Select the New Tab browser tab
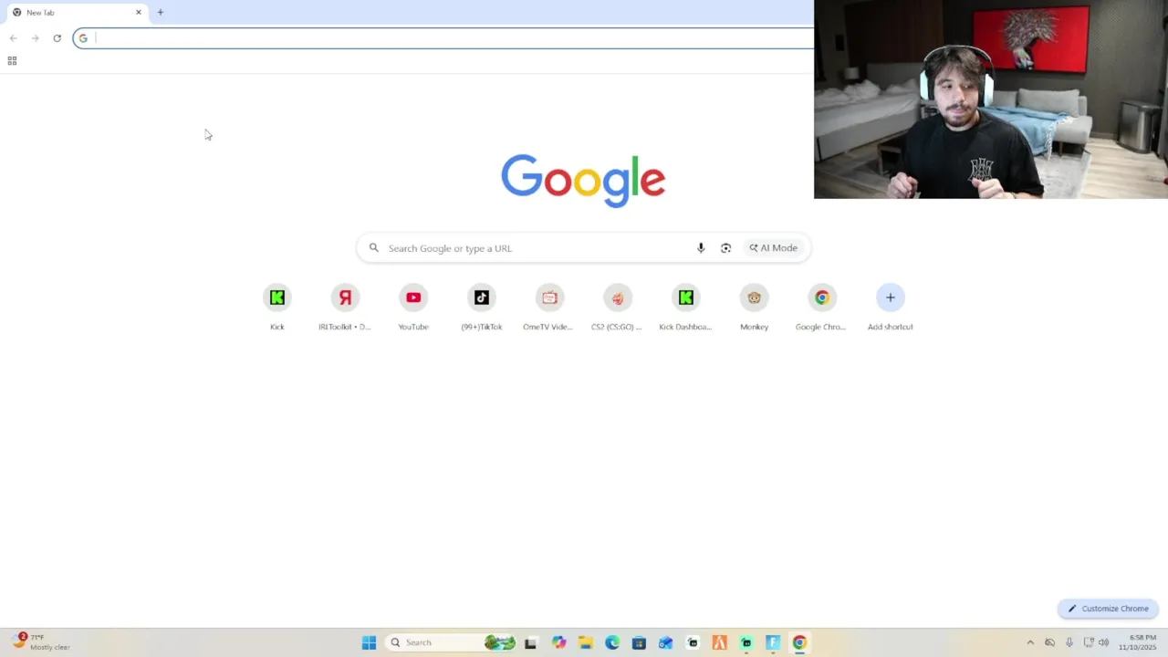Image resolution: width=1168 pixels, height=657 pixels. [77, 13]
